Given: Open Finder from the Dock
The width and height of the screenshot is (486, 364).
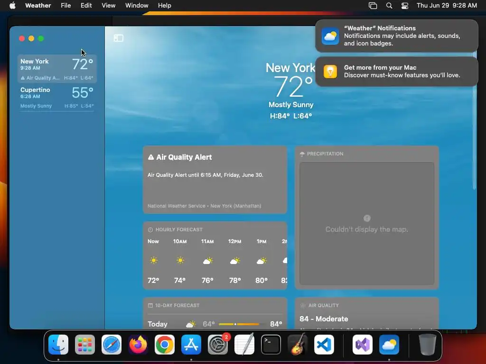Looking at the screenshot, I should tap(58, 345).
